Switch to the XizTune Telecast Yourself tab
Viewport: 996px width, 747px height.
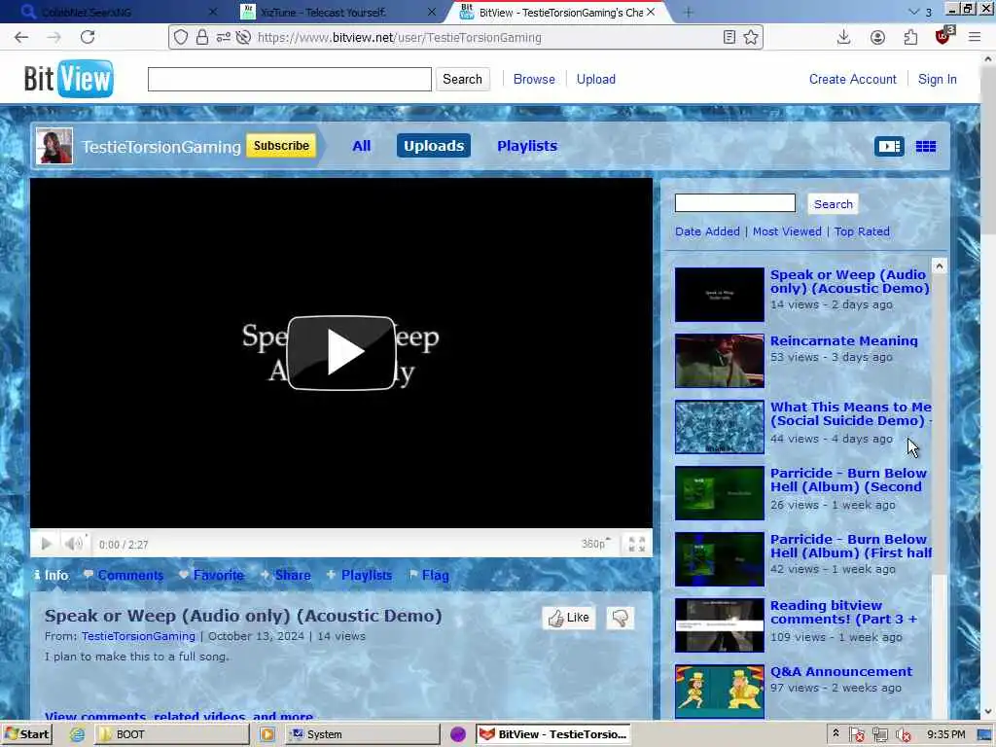tap(338, 12)
